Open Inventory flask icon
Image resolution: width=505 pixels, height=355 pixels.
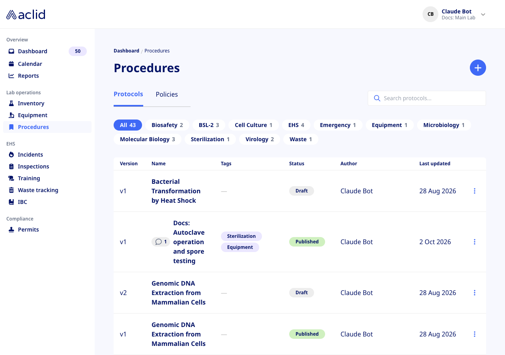(11, 103)
